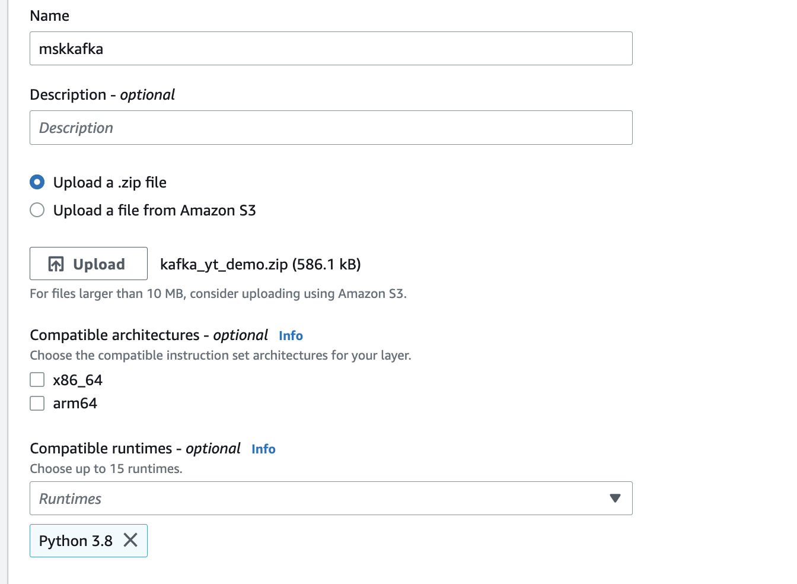Click the Python 3.8 tag text
This screenshot has width=797, height=584.
75,541
